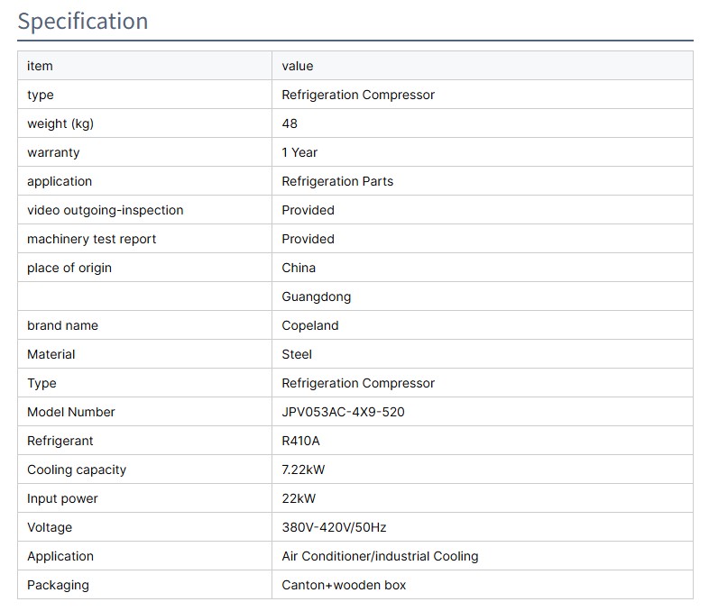
Task: Click the Specification heading
Action: tap(83, 22)
